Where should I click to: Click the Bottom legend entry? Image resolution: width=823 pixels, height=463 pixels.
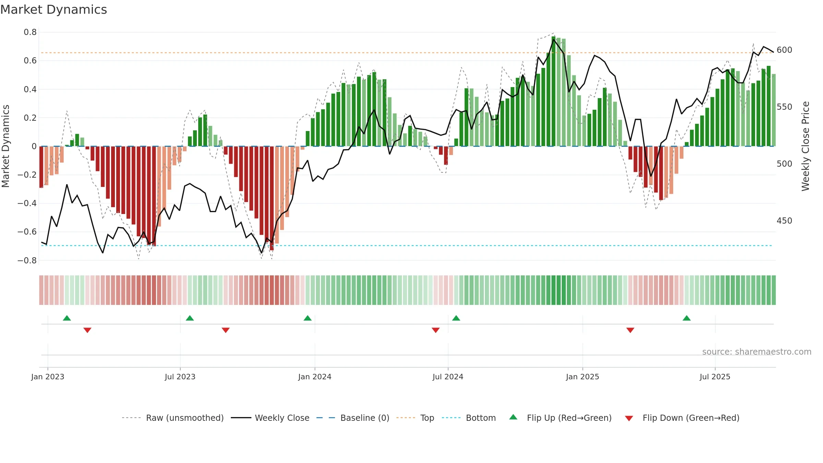click(x=469, y=418)
